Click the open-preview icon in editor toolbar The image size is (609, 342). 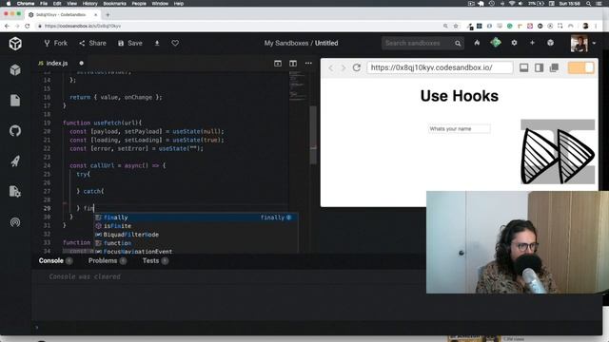point(278,64)
